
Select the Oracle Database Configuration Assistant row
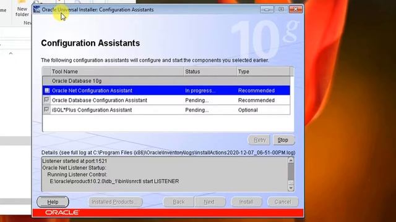(x=166, y=100)
